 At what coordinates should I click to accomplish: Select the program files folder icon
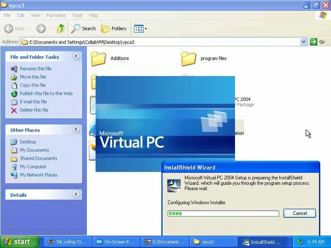189,59
